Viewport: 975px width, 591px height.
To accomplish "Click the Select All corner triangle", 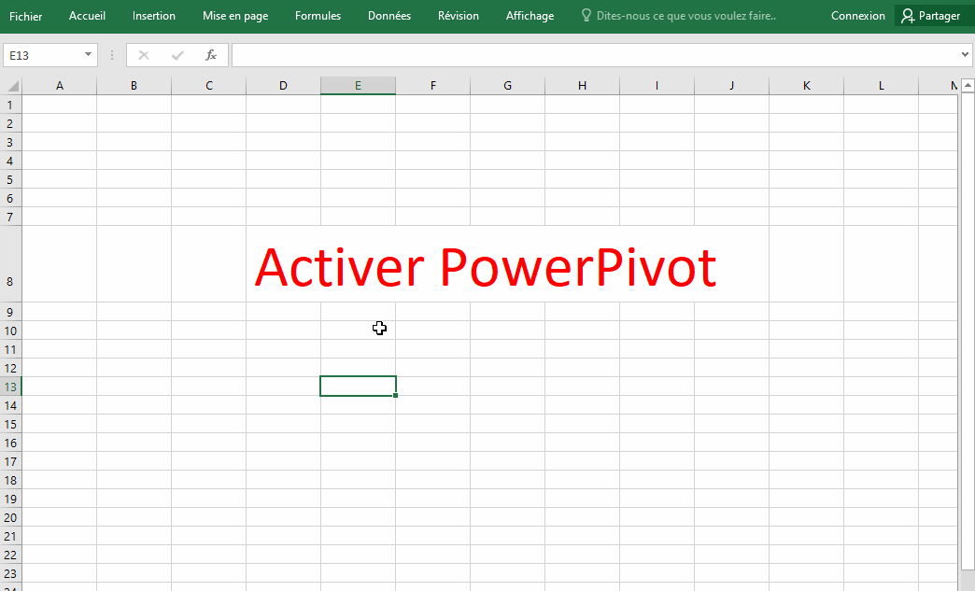I will tap(11, 86).
